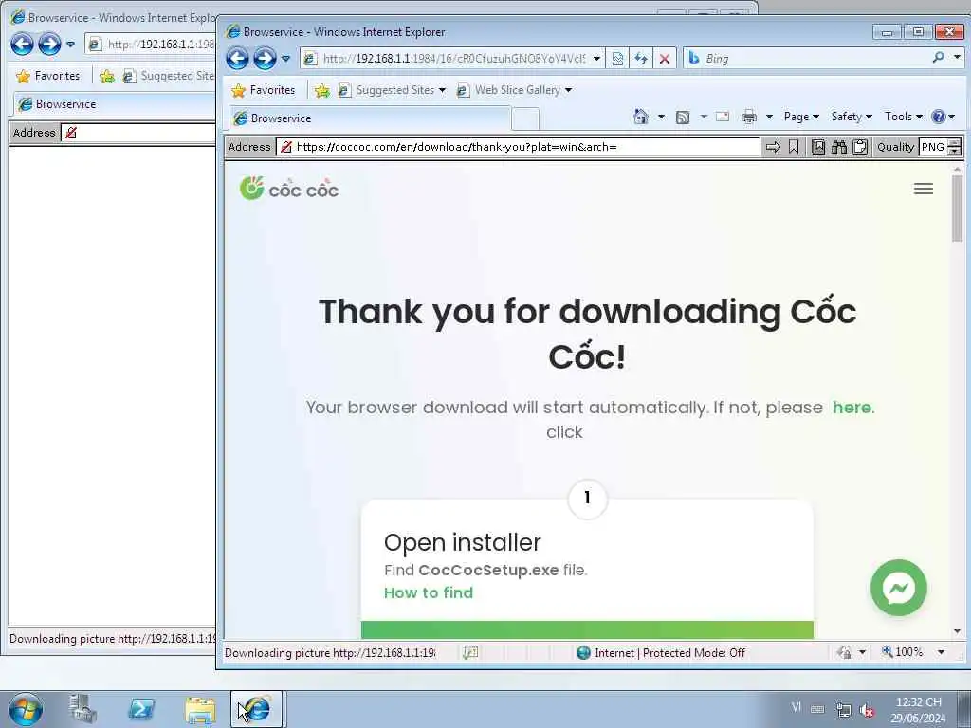Click the Cốc Cốc logo on page

[289, 189]
